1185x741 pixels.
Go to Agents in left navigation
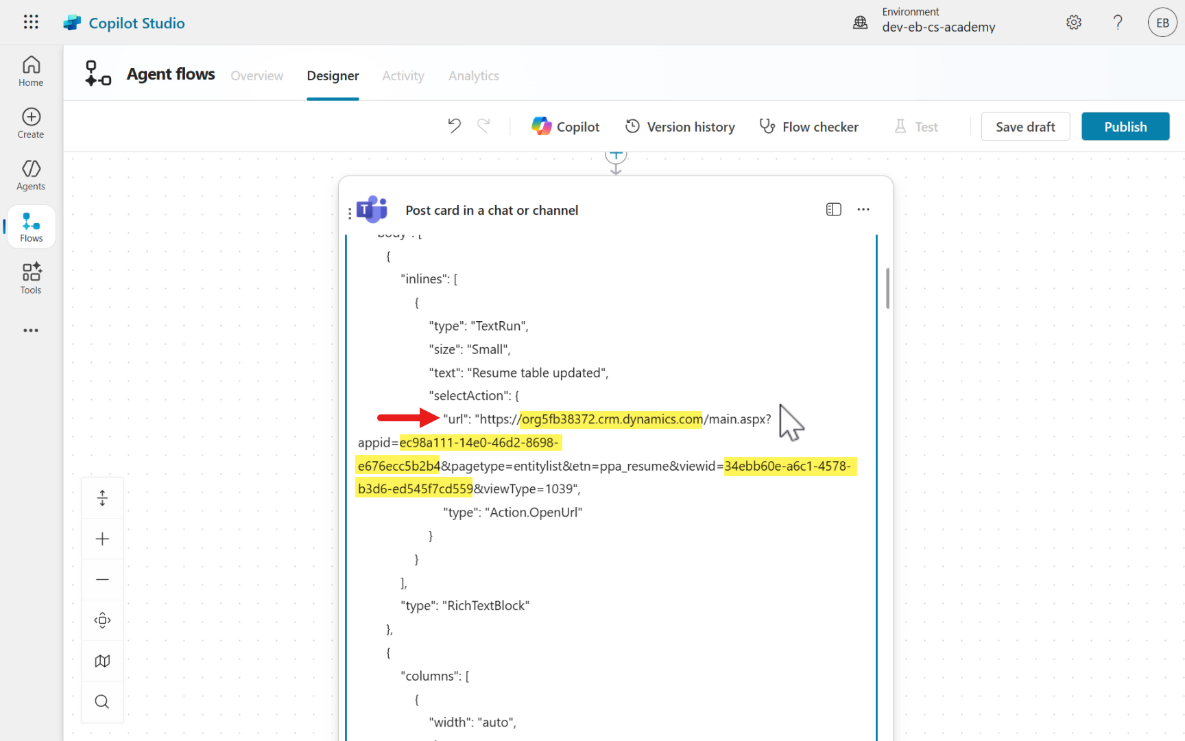coord(31,175)
